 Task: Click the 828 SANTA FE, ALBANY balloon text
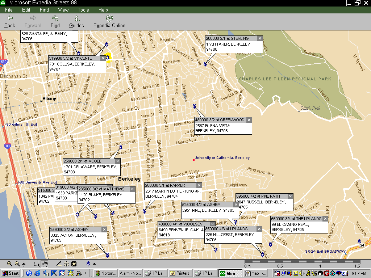coord(44,36)
